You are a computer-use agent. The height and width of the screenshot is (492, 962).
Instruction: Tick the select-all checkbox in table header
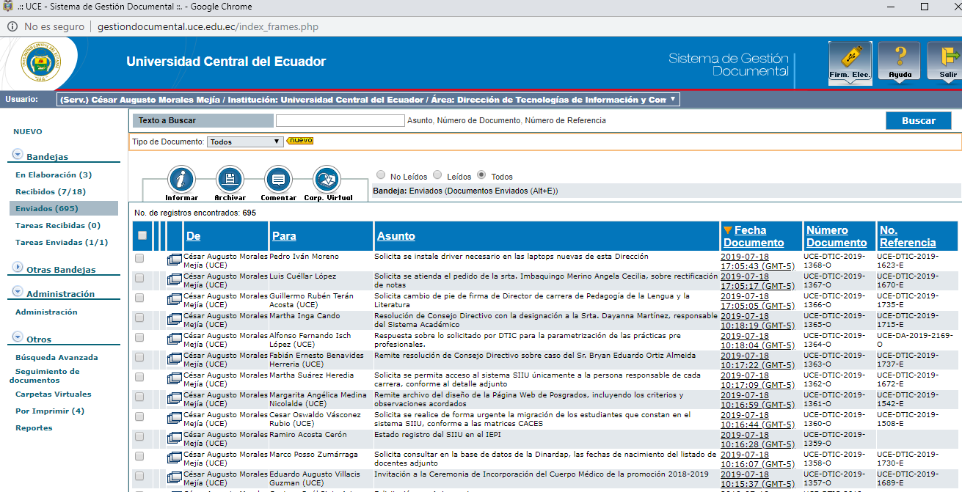[x=142, y=235]
